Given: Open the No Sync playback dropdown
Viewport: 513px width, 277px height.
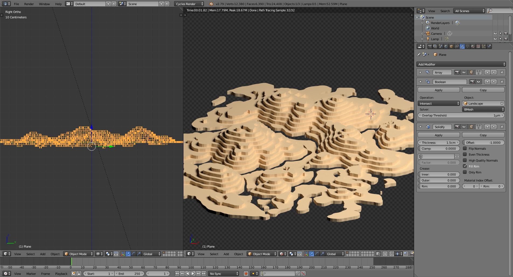Looking at the screenshot, I should [x=224, y=273].
